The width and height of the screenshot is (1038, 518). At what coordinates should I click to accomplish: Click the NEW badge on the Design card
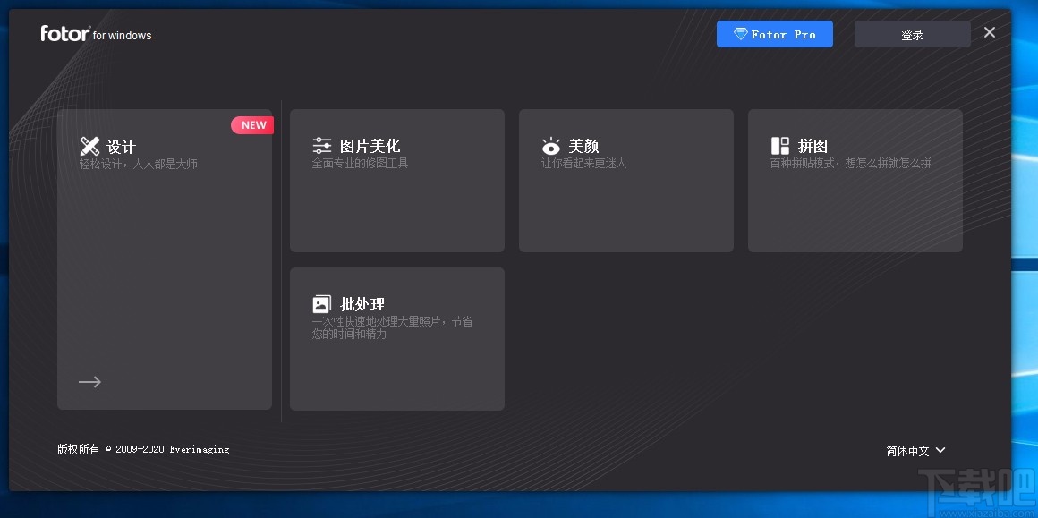[x=252, y=124]
